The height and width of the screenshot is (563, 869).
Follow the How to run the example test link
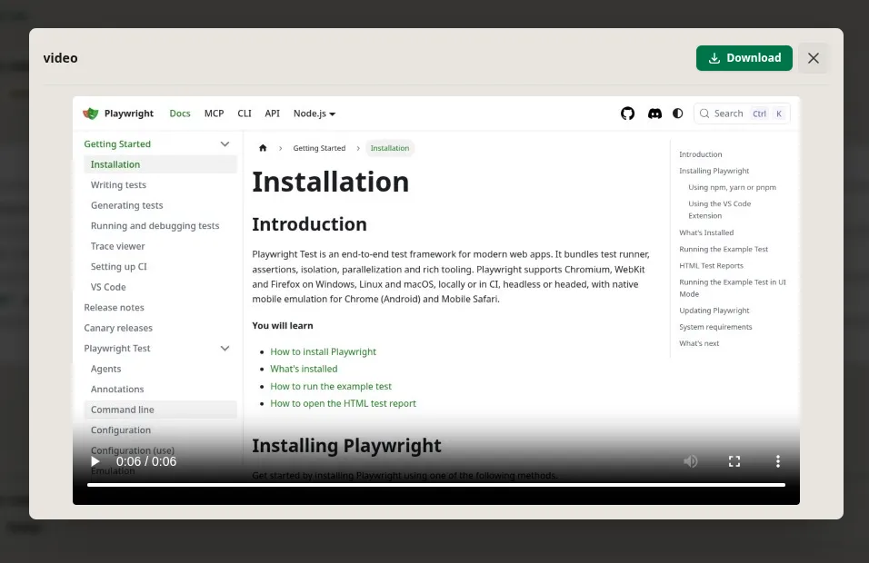tap(331, 387)
